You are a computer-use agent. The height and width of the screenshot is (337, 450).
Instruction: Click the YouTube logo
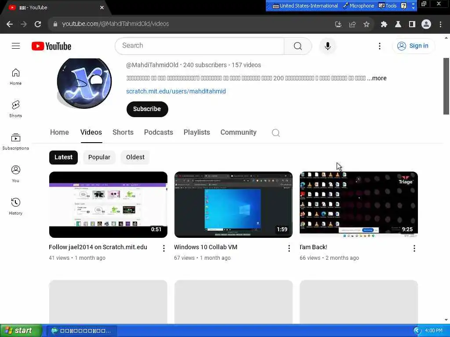(x=51, y=46)
